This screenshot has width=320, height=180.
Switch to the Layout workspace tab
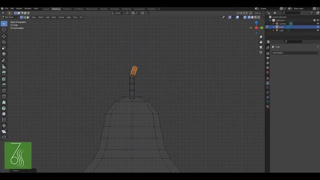(46, 9)
